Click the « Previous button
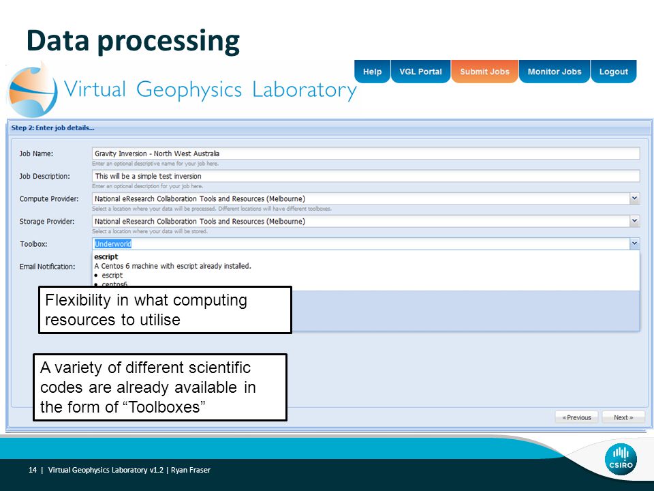654x491 pixels. point(576,417)
